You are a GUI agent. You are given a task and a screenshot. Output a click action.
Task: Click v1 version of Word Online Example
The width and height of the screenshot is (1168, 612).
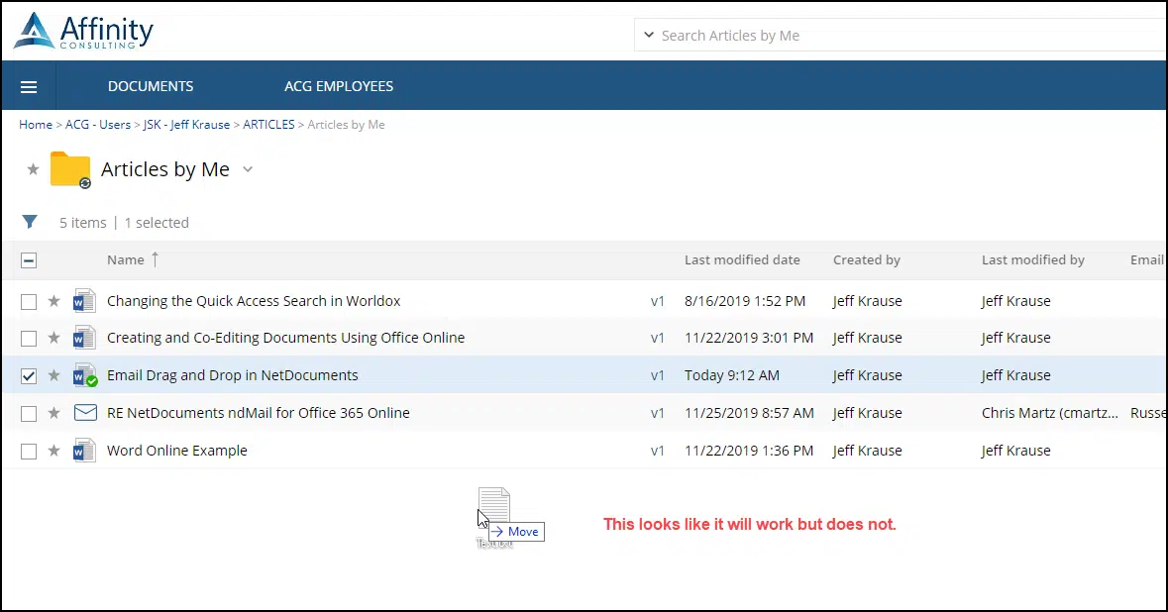coord(657,451)
